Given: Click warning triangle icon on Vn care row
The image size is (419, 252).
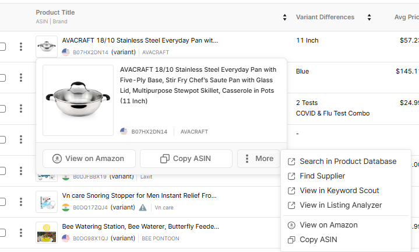Looking at the screenshot, I should 143,207.
